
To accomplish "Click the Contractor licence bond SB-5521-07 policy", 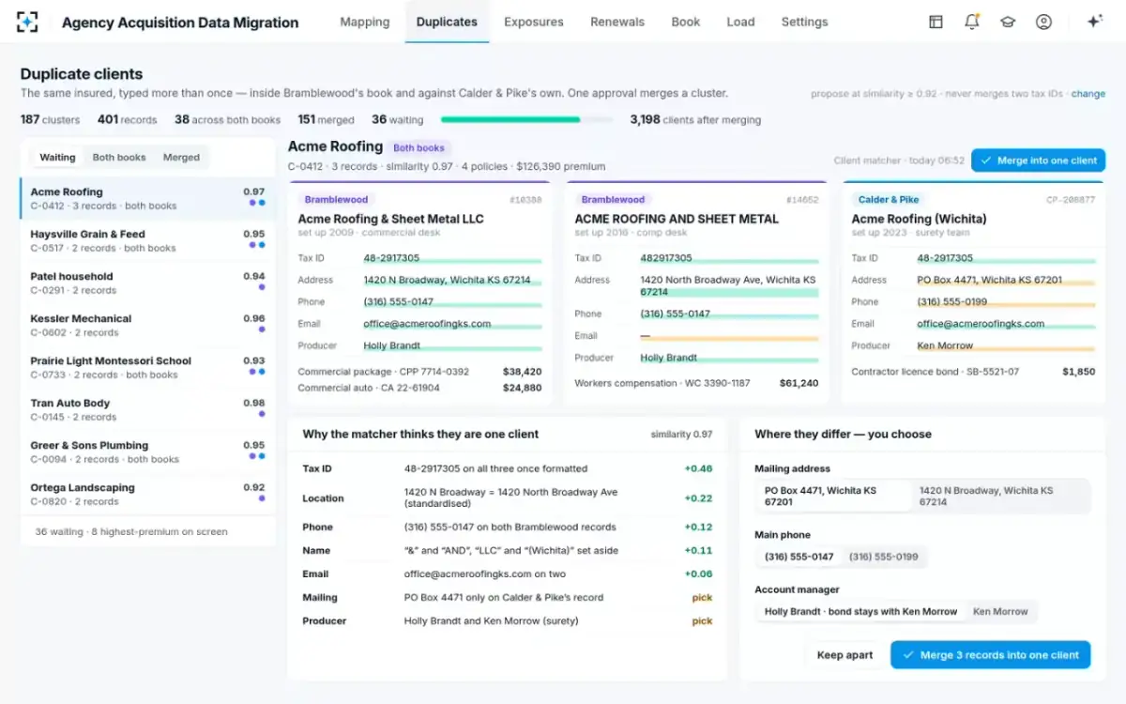I will click(x=973, y=372).
